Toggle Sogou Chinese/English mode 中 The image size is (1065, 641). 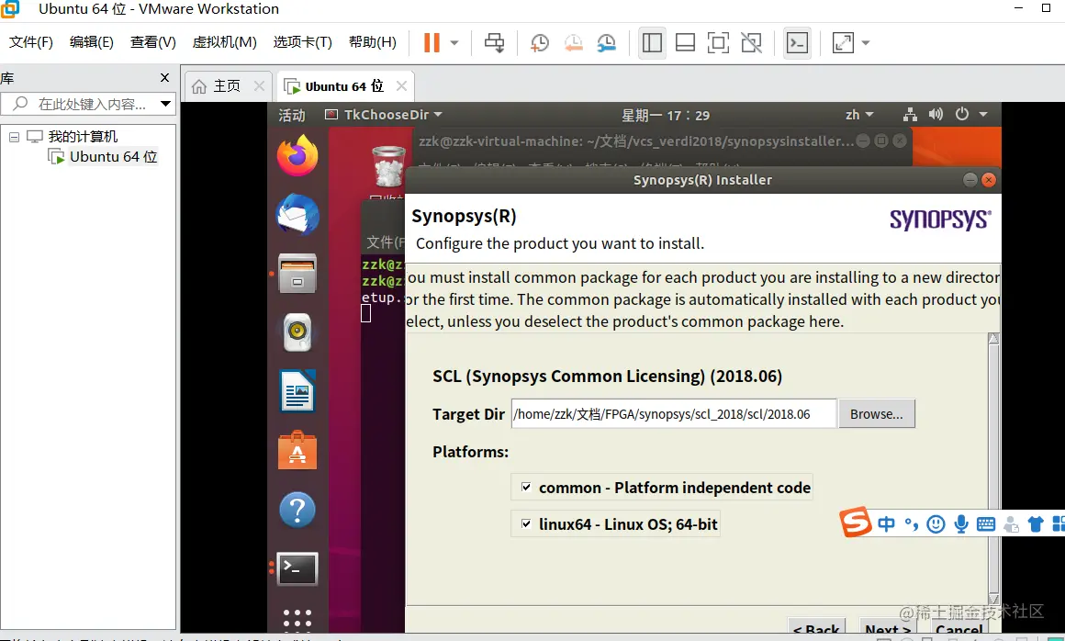click(x=886, y=524)
